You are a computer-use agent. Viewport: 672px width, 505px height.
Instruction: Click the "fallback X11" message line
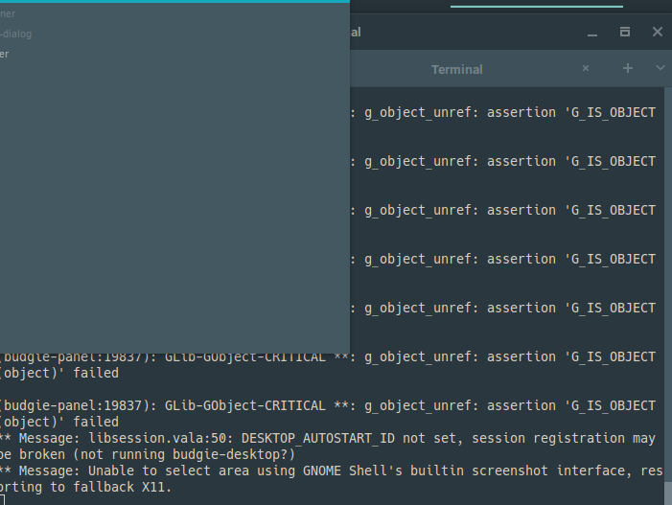85,487
